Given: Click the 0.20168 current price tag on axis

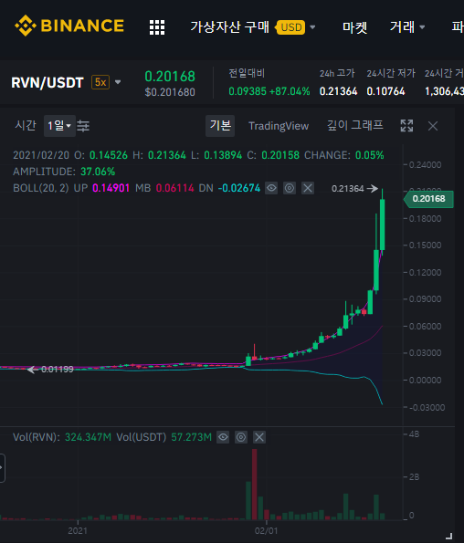Looking at the screenshot, I should tap(428, 199).
